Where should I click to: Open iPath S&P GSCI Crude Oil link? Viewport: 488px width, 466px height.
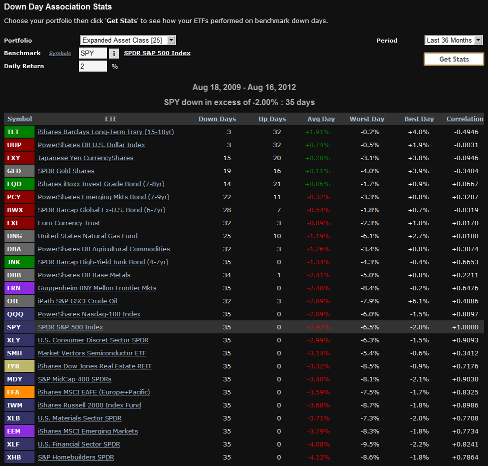77,301
